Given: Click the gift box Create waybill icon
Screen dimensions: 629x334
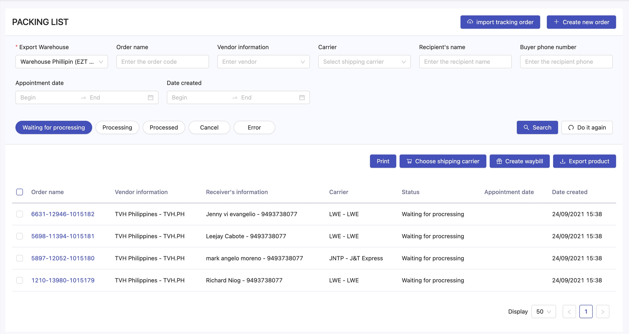Looking at the screenshot, I should click(x=499, y=161).
